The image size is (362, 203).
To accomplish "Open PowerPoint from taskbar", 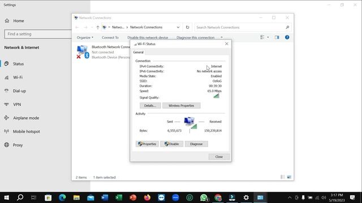I will (133, 197).
